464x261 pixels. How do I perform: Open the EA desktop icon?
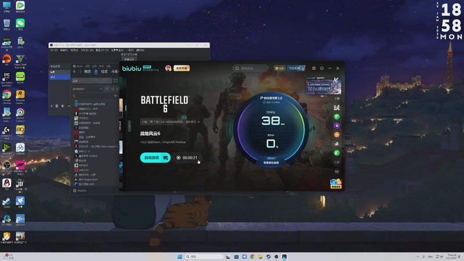coord(7,60)
